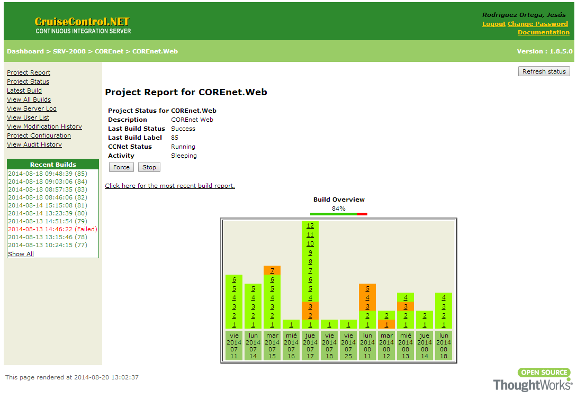Image resolution: width=577 pixels, height=408 pixels.
Task: Open recent build 2014-08-18 09:48:39 (85)
Action: click(48, 174)
